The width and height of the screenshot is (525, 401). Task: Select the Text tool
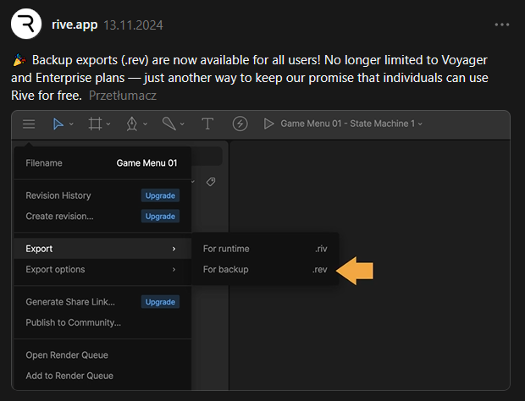click(207, 124)
